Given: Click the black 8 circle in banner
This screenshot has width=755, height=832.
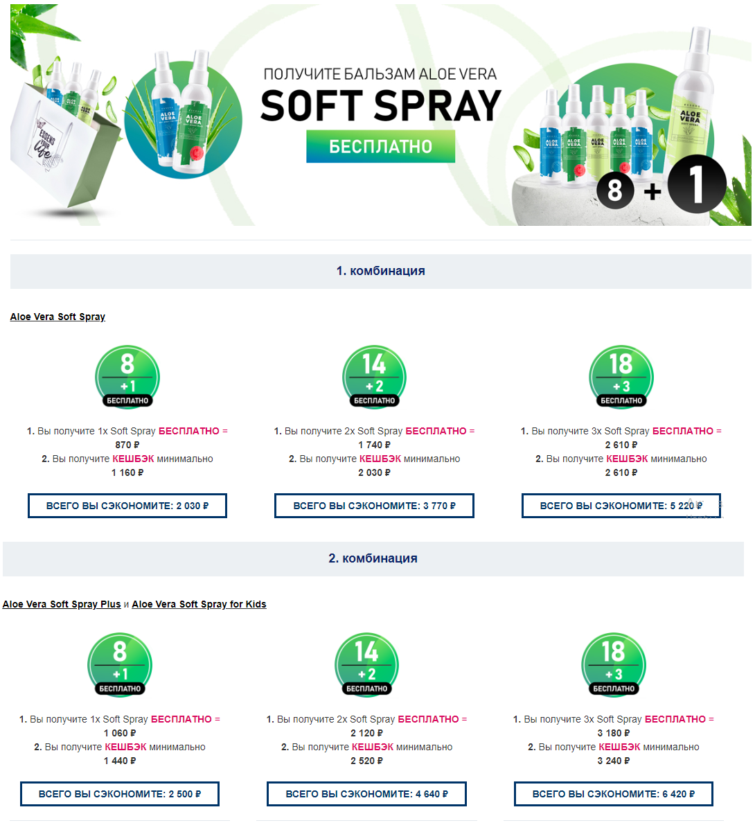Looking at the screenshot, I should pyautogui.click(x=615, y=189).
